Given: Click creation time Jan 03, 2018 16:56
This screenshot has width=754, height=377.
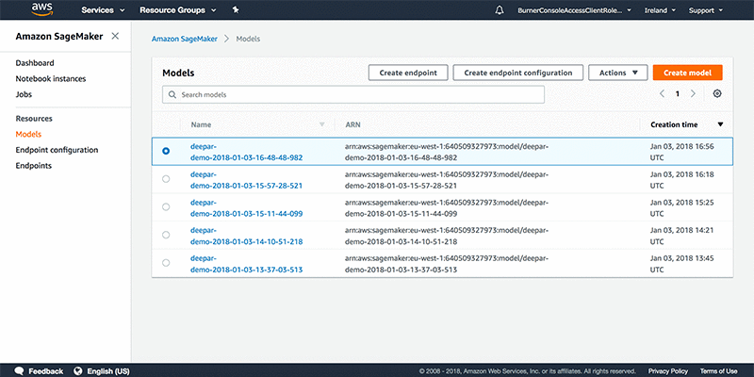Looking at the screenshot, I should (x=682, y=152).
